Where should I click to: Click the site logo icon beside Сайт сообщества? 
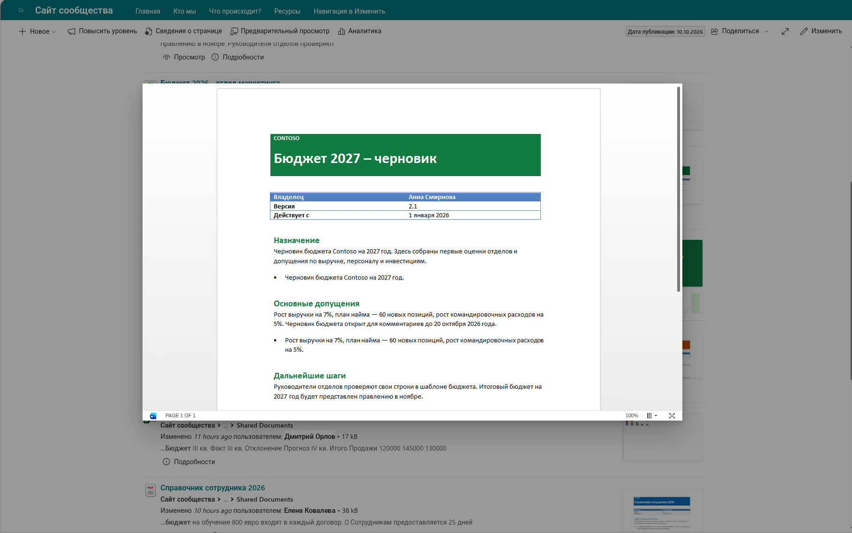coord(21,10)
